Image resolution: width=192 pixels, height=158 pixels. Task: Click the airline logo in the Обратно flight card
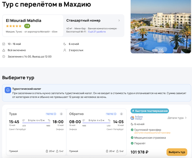tap(122, 114)
